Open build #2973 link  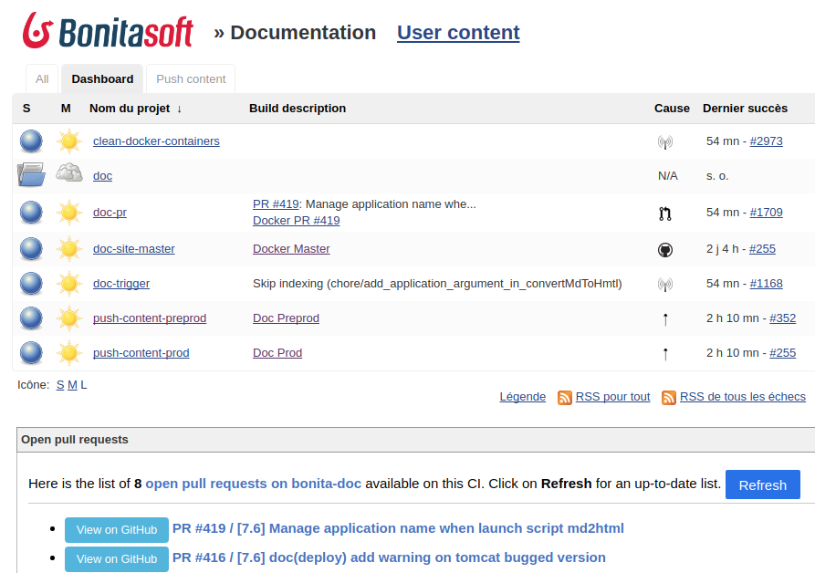click(766, 141)
